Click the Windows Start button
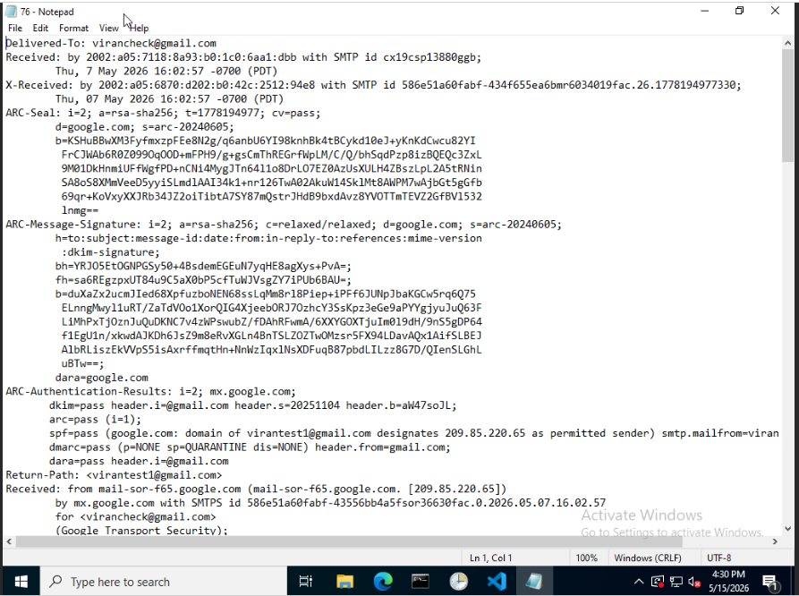Screen dimensions: 799x596 tap(21, 581)
